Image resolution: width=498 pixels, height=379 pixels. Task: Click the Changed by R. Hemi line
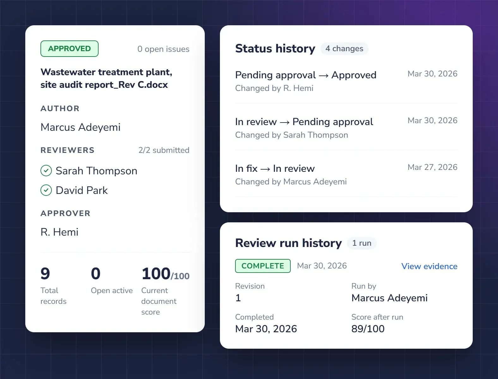tap(274, 88)
